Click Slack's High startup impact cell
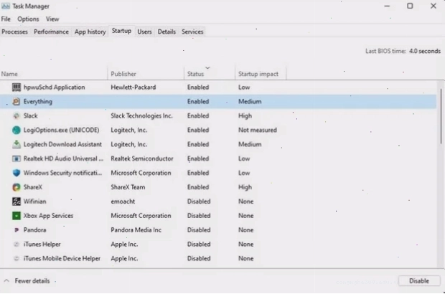445x294 pixels. coord(245,115)
